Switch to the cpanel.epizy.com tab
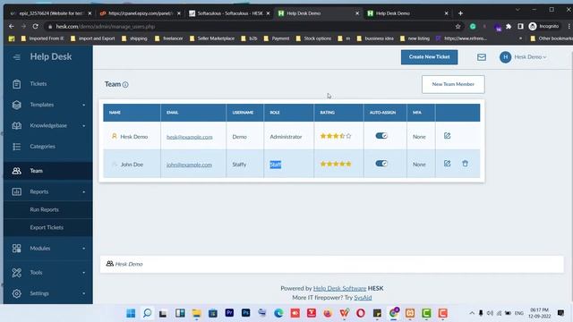The image size is (573, 322). pos(141,13)
